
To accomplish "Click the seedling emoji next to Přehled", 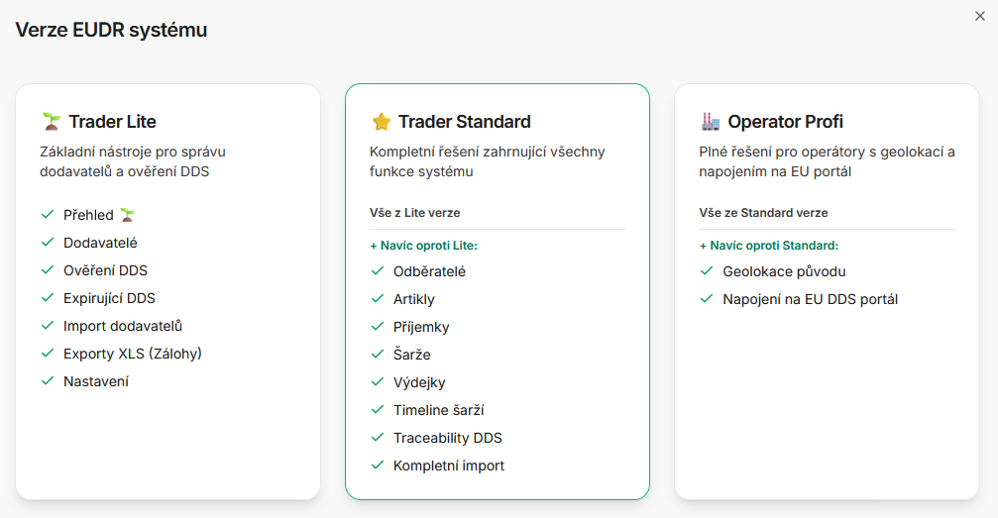I will tap(127, 214).
